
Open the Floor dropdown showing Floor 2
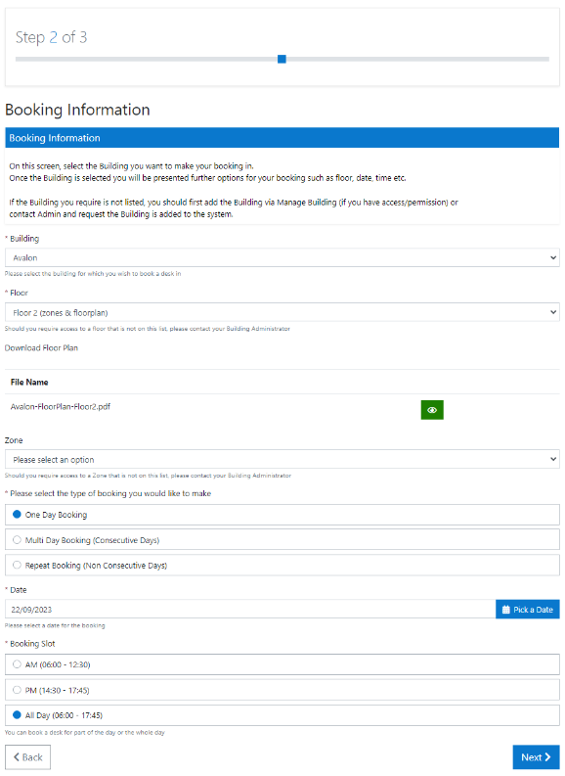282,312
